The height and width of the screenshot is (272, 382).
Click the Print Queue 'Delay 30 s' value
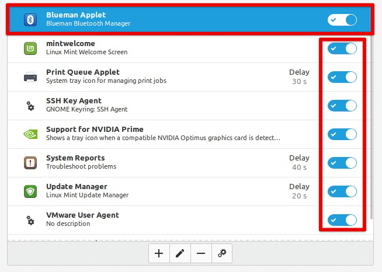point(299,76)
